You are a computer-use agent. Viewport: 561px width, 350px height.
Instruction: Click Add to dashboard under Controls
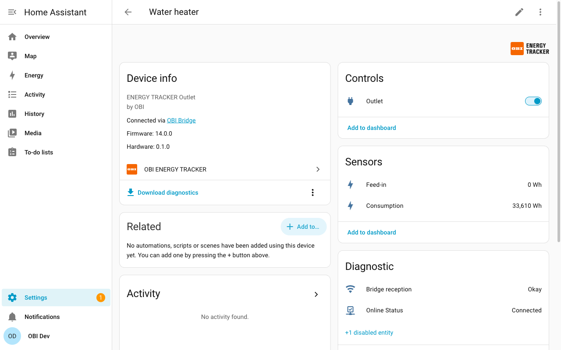click(x=372, y=128)
